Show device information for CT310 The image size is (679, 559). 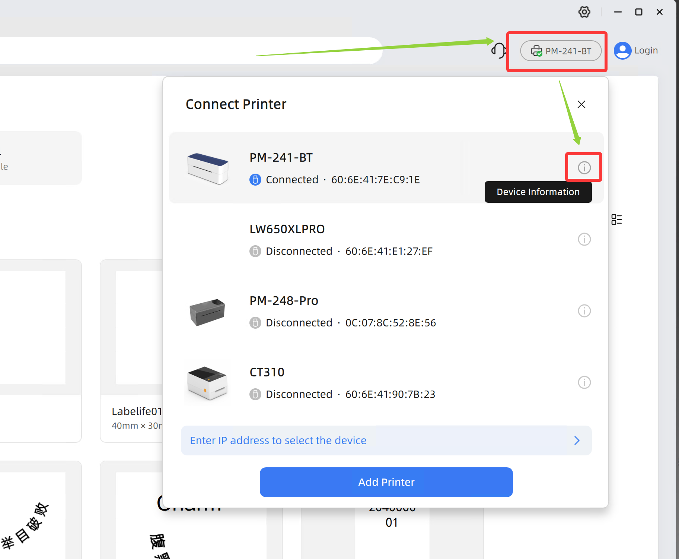584,382
